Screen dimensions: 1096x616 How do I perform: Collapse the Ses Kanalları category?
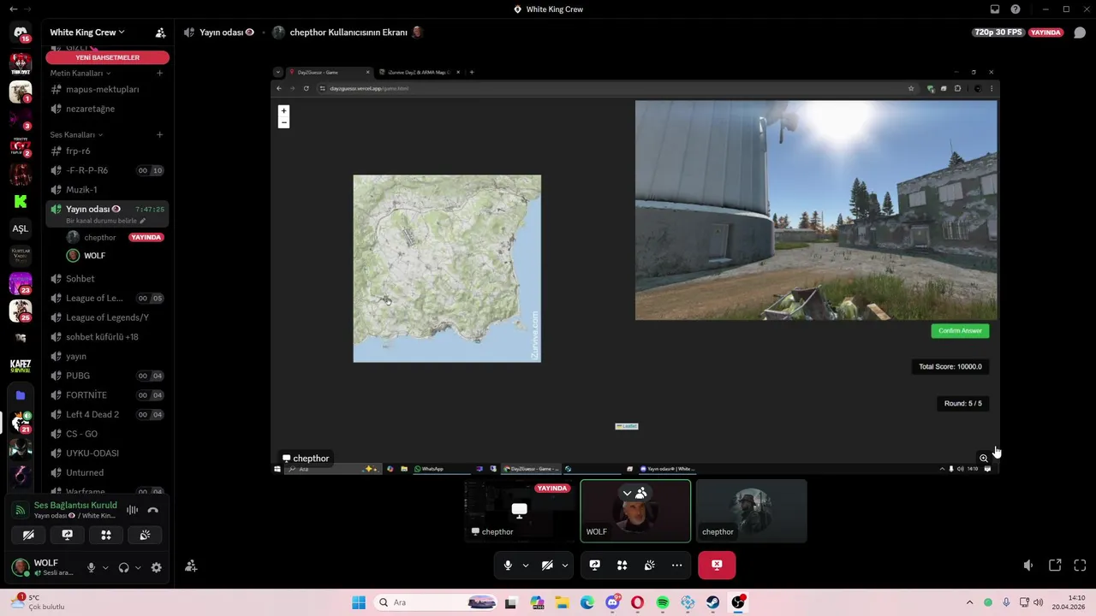pyautogui.click(x=76, y=134)
